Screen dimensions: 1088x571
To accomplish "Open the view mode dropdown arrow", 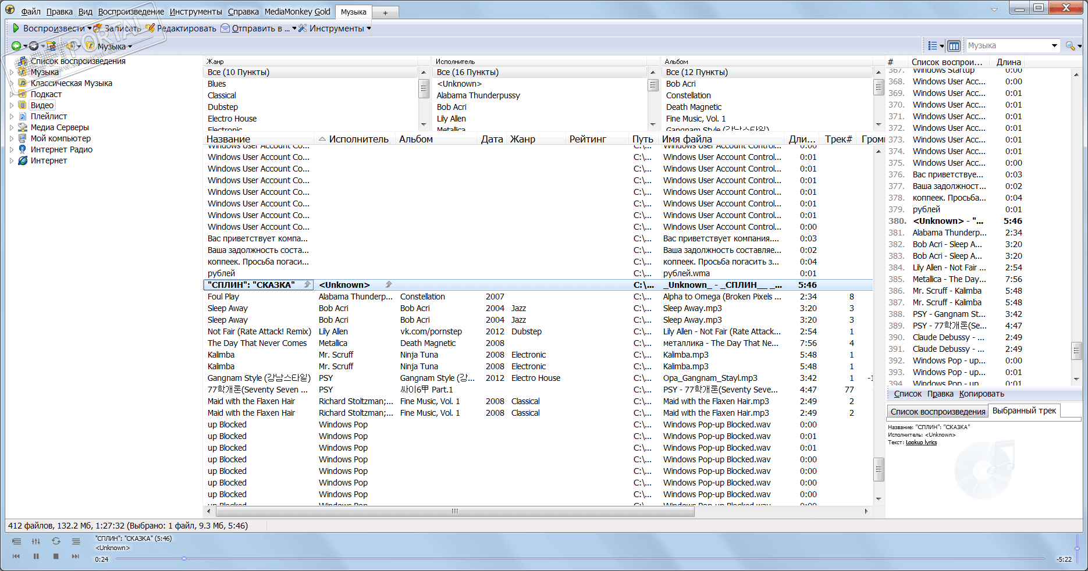I will point(941,46).
